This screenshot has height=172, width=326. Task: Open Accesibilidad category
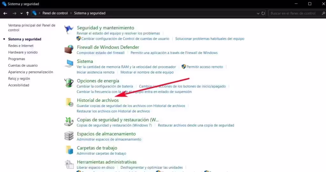click(x=18, y=85)
